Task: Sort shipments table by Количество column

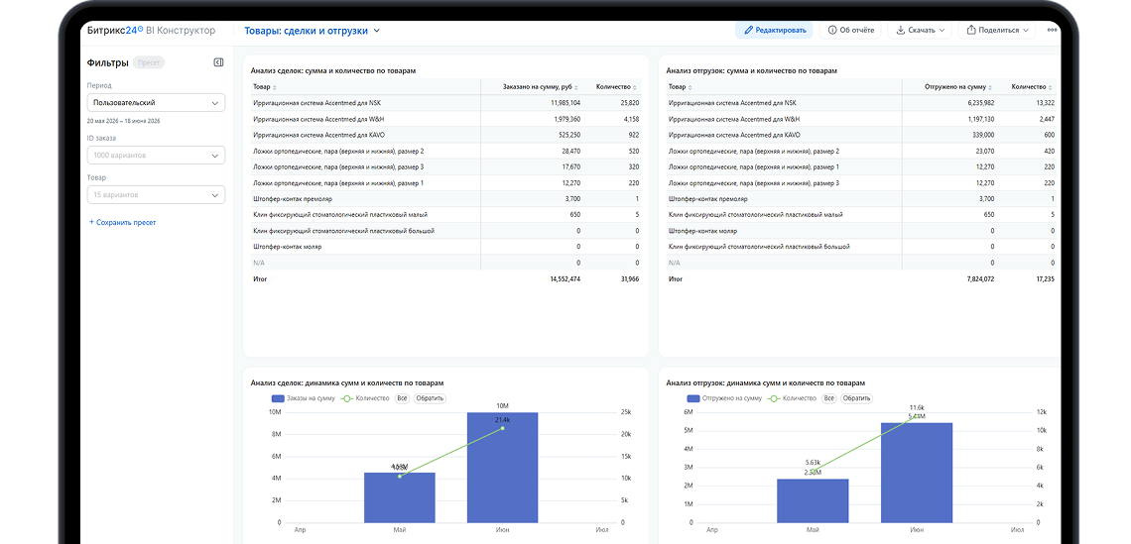Action: click(1032, 87)
